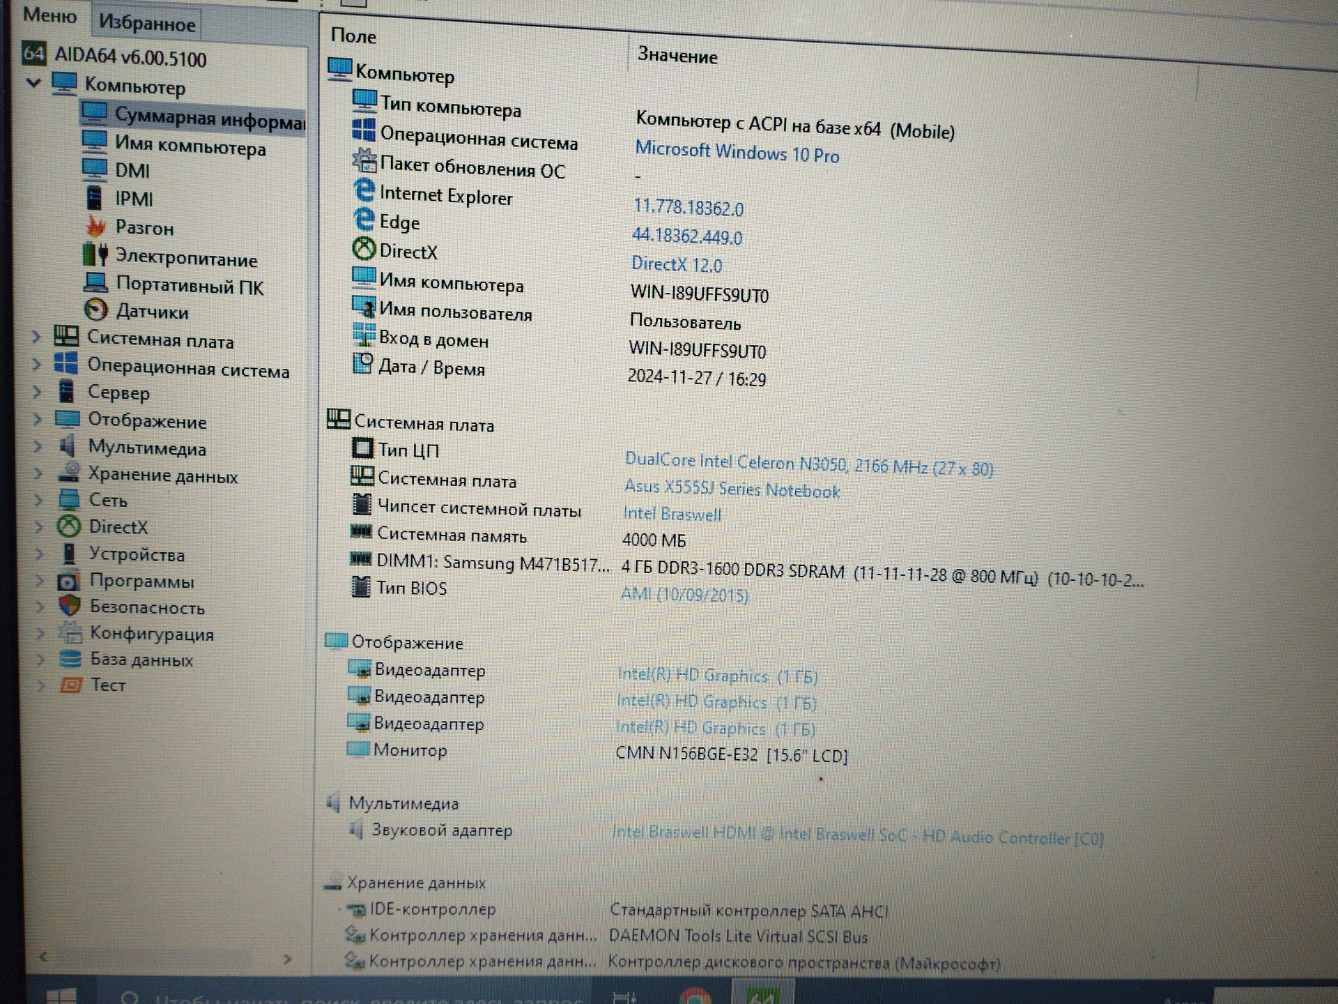Click the Звуковой адаптер speaker icon
Image resolution: width=1338 pixels, height=1004 pixels.
click(x=355, y=829)
